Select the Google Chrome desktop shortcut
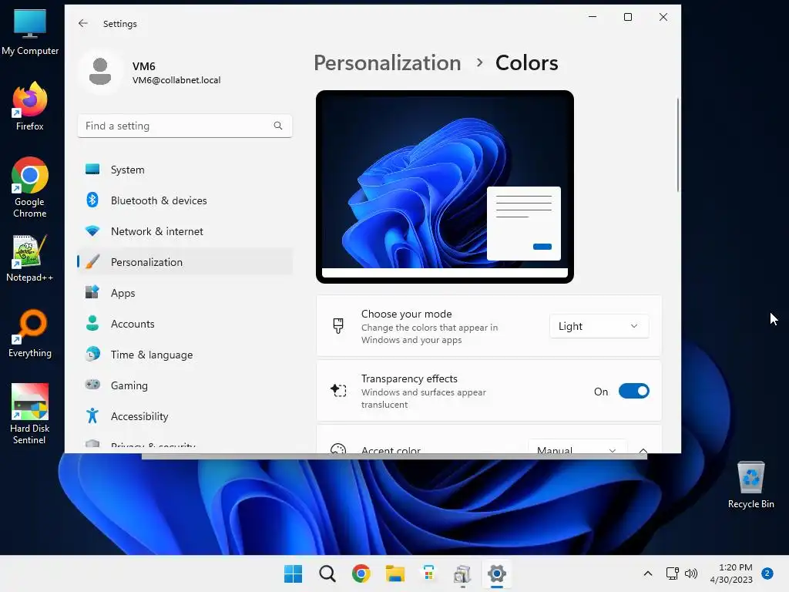 click(30, 187)
